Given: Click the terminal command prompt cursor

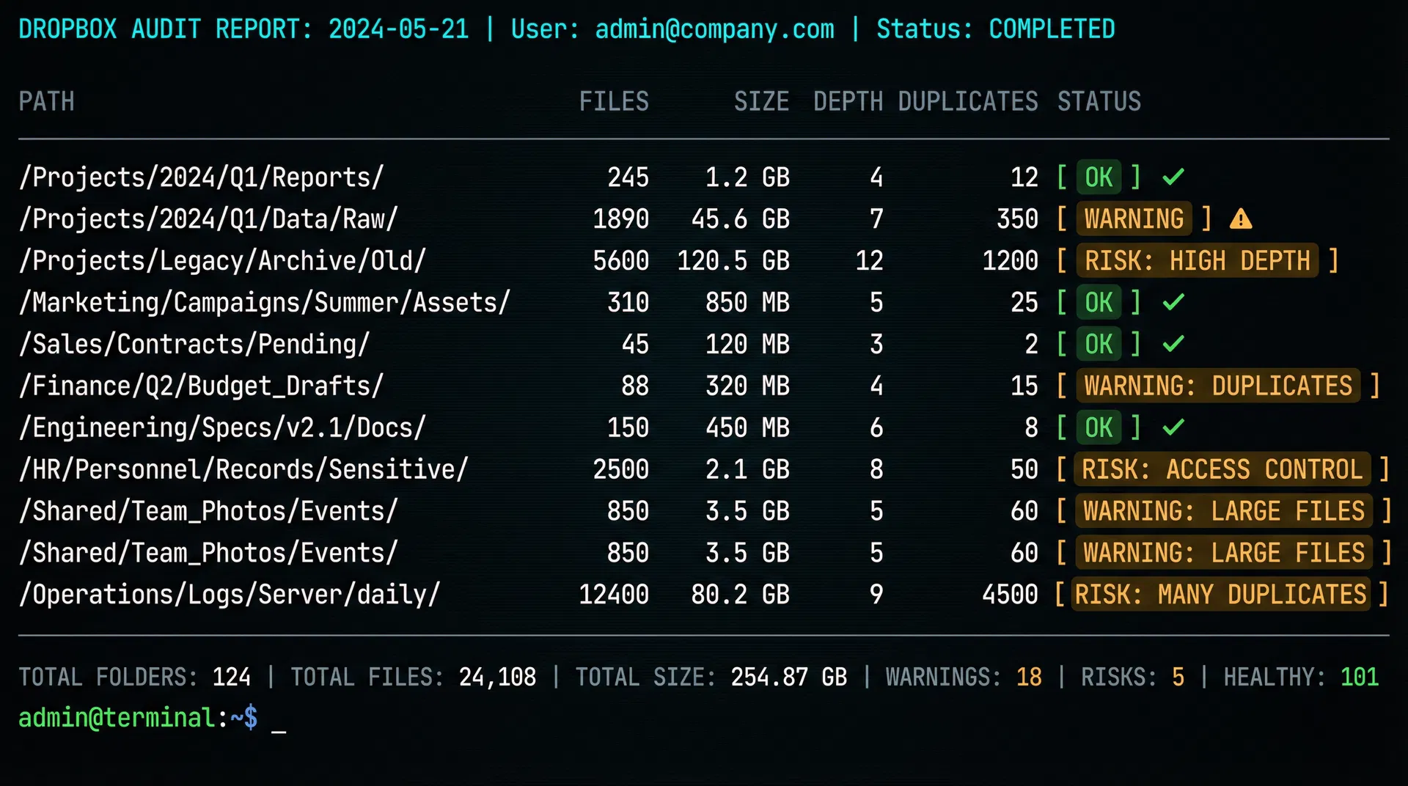Looking at the screenshot, I should (279, 721).
